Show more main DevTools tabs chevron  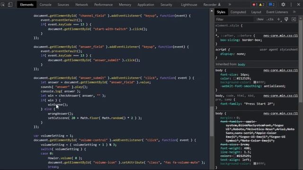pyautogui.click(x=230, y=4)
